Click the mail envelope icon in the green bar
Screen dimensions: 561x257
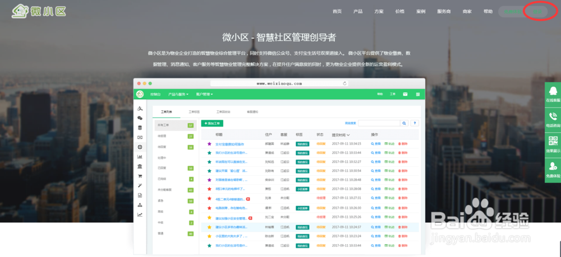(405, 94)
